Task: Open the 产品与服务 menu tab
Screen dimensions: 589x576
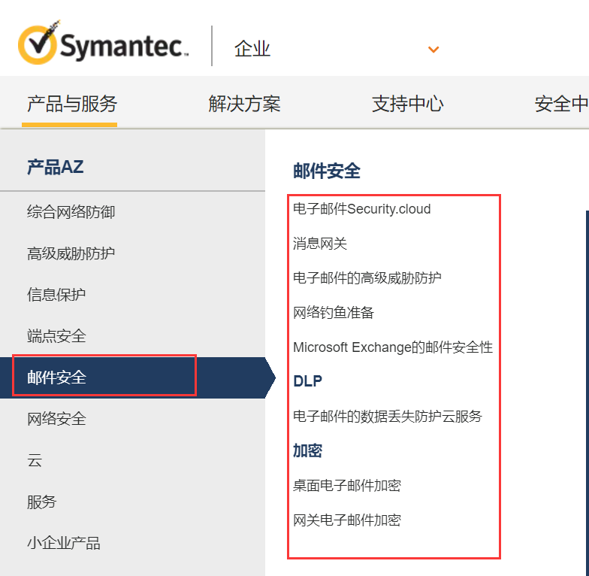Action: (x=72, y=104)
